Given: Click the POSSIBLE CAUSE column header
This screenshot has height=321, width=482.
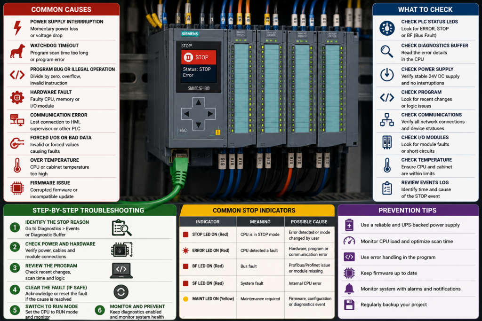Looking at the screenshot, I should 309,221.
